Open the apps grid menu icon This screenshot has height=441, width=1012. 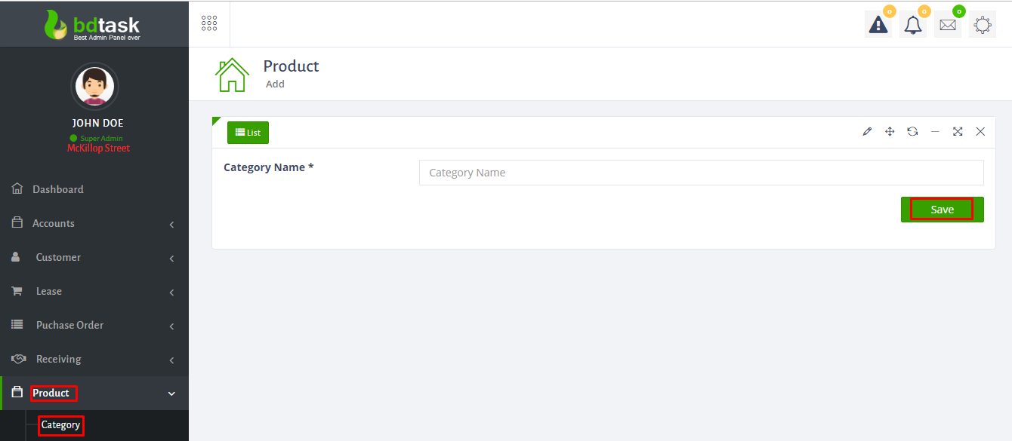(209, 23)
